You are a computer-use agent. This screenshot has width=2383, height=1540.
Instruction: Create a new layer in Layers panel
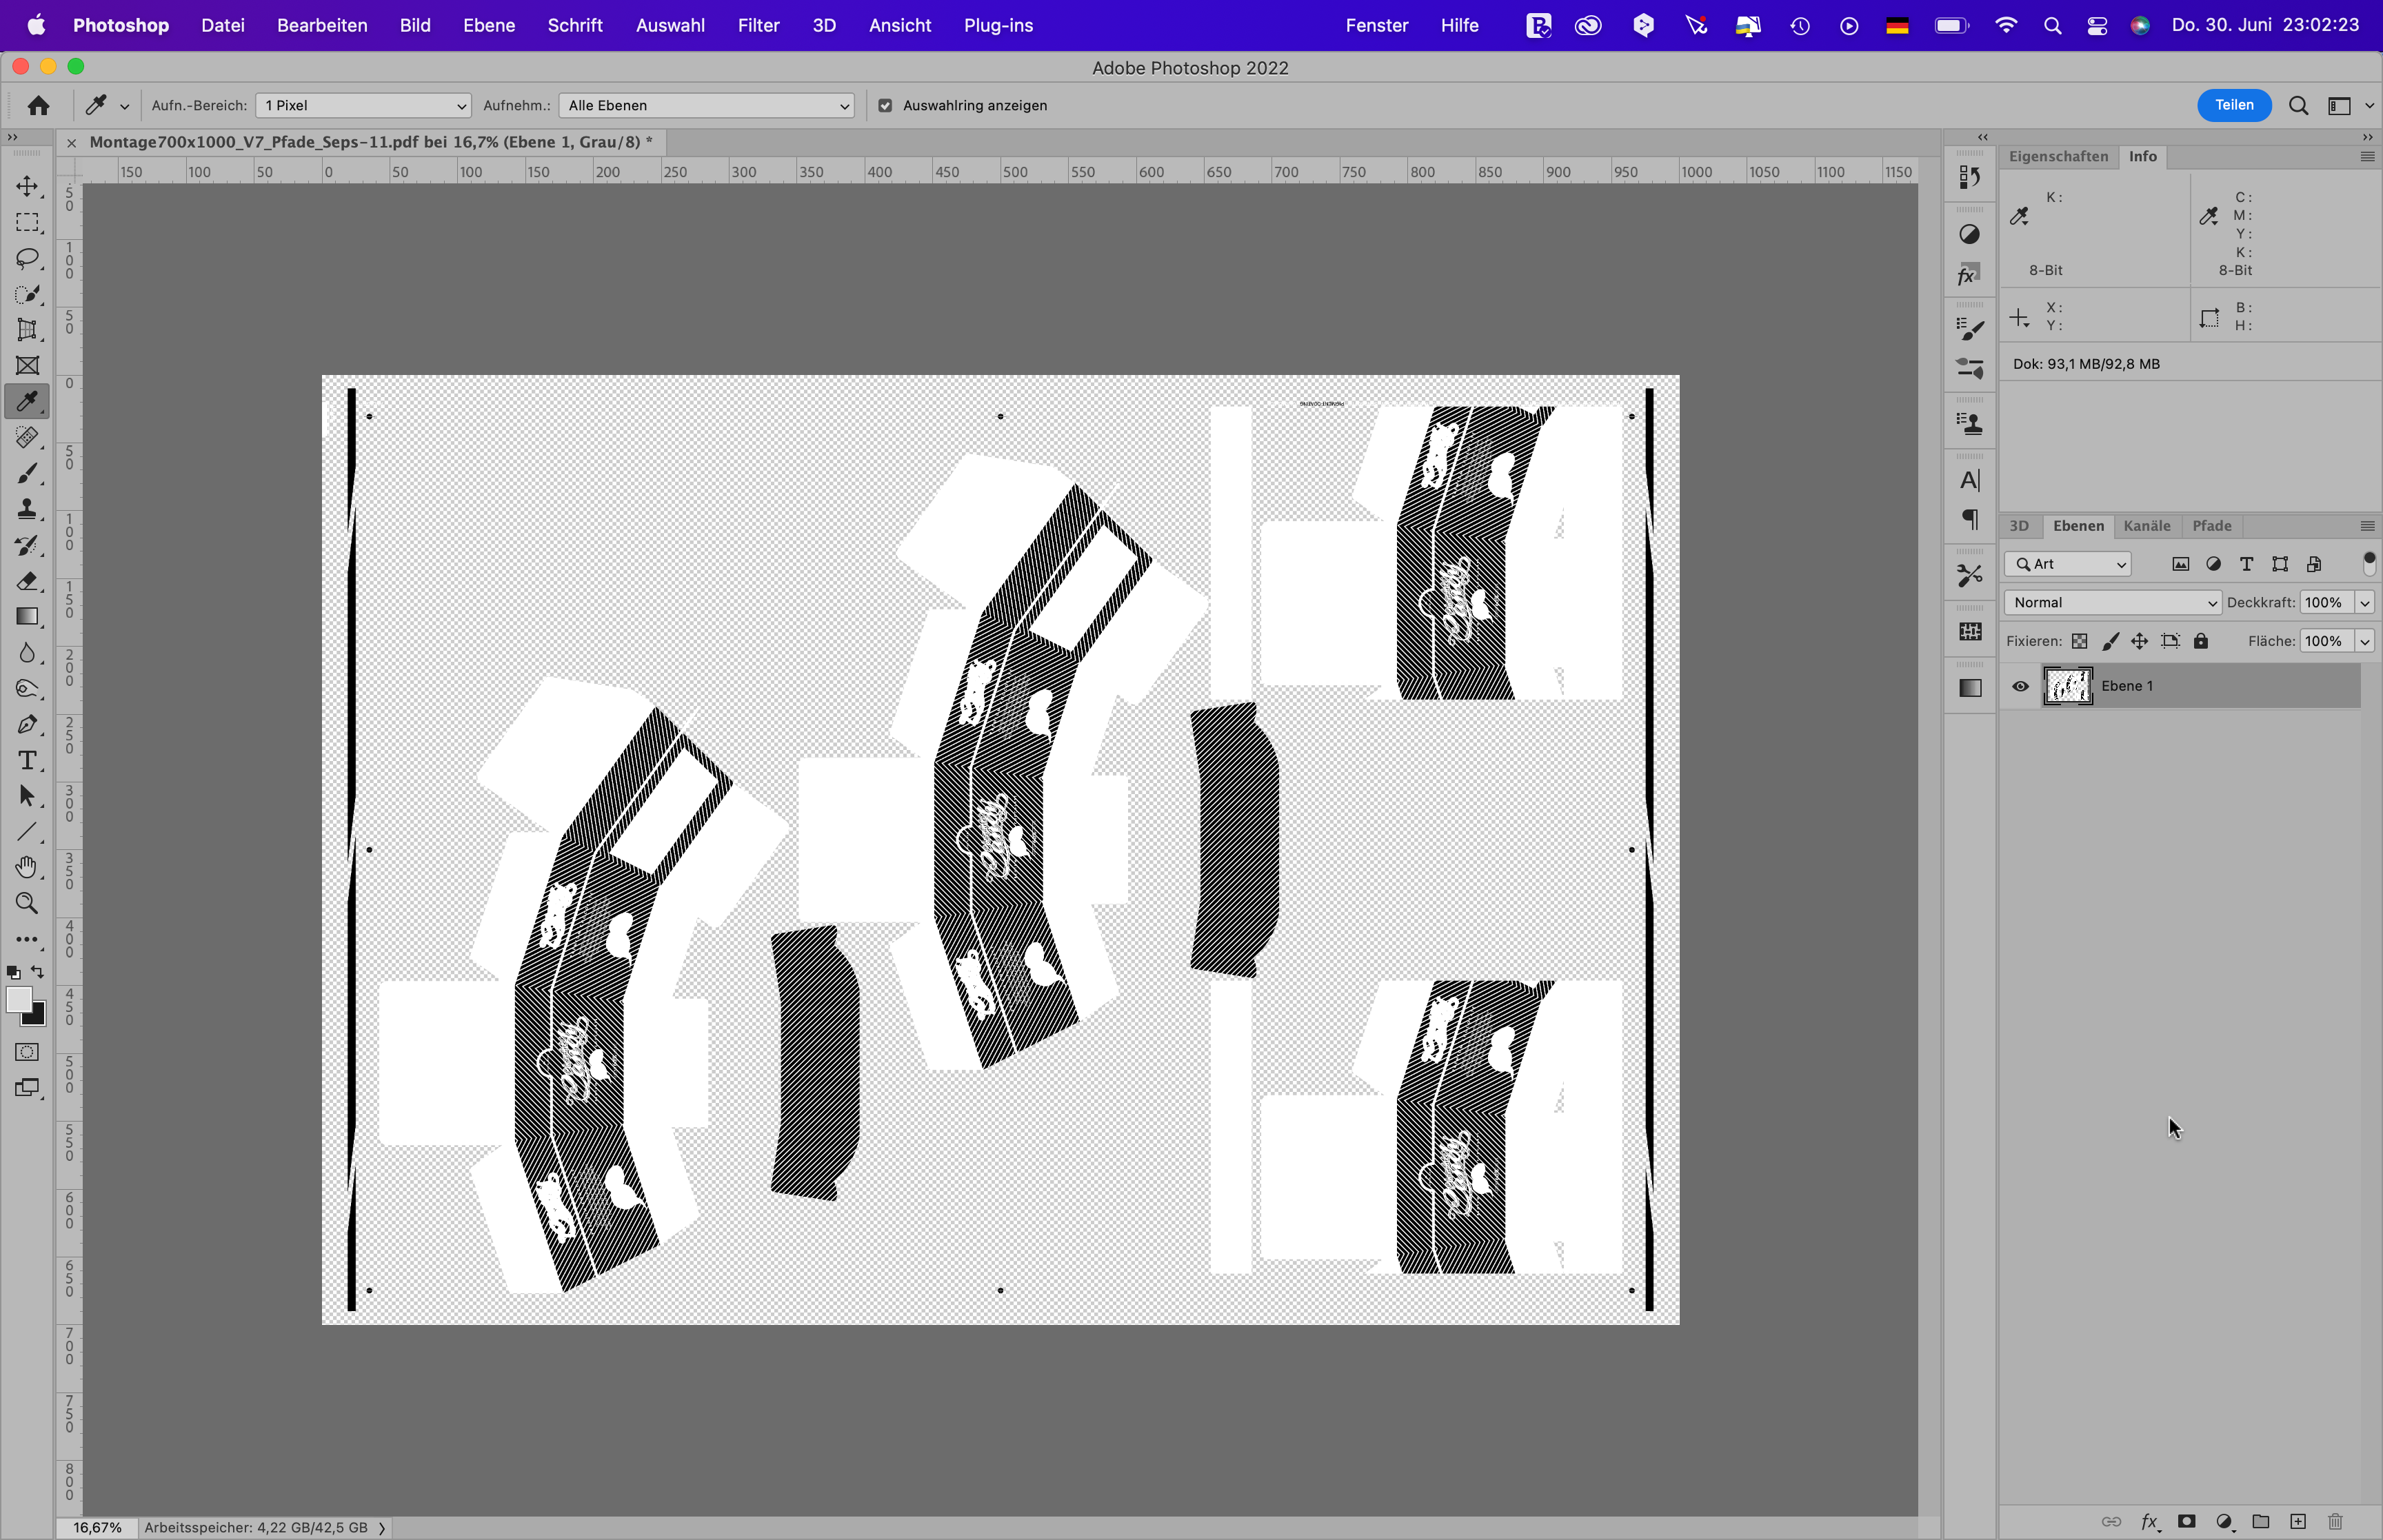pos(2298,1521)
